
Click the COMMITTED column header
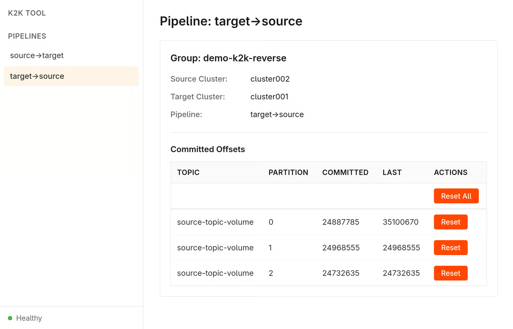click(x=345, y=172)
